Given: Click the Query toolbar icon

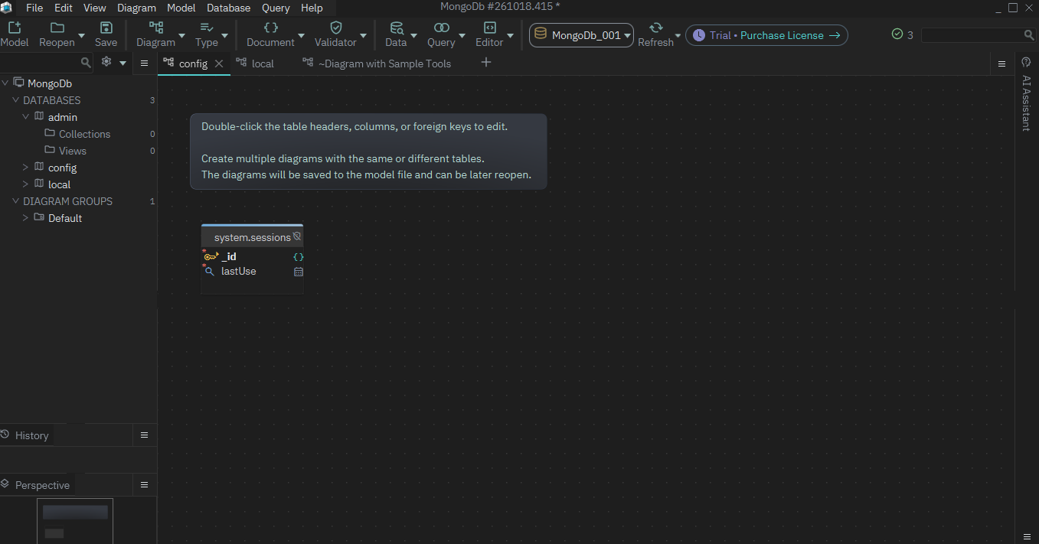Looking at the screenshot, I should [441, 28].
